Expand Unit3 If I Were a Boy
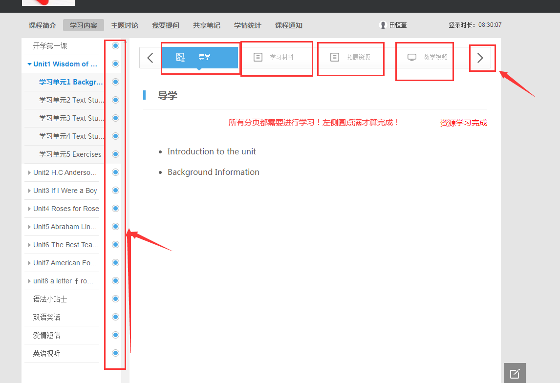This screenshot has height=383, width=560. pyautogui.click(x=30, y=191)
